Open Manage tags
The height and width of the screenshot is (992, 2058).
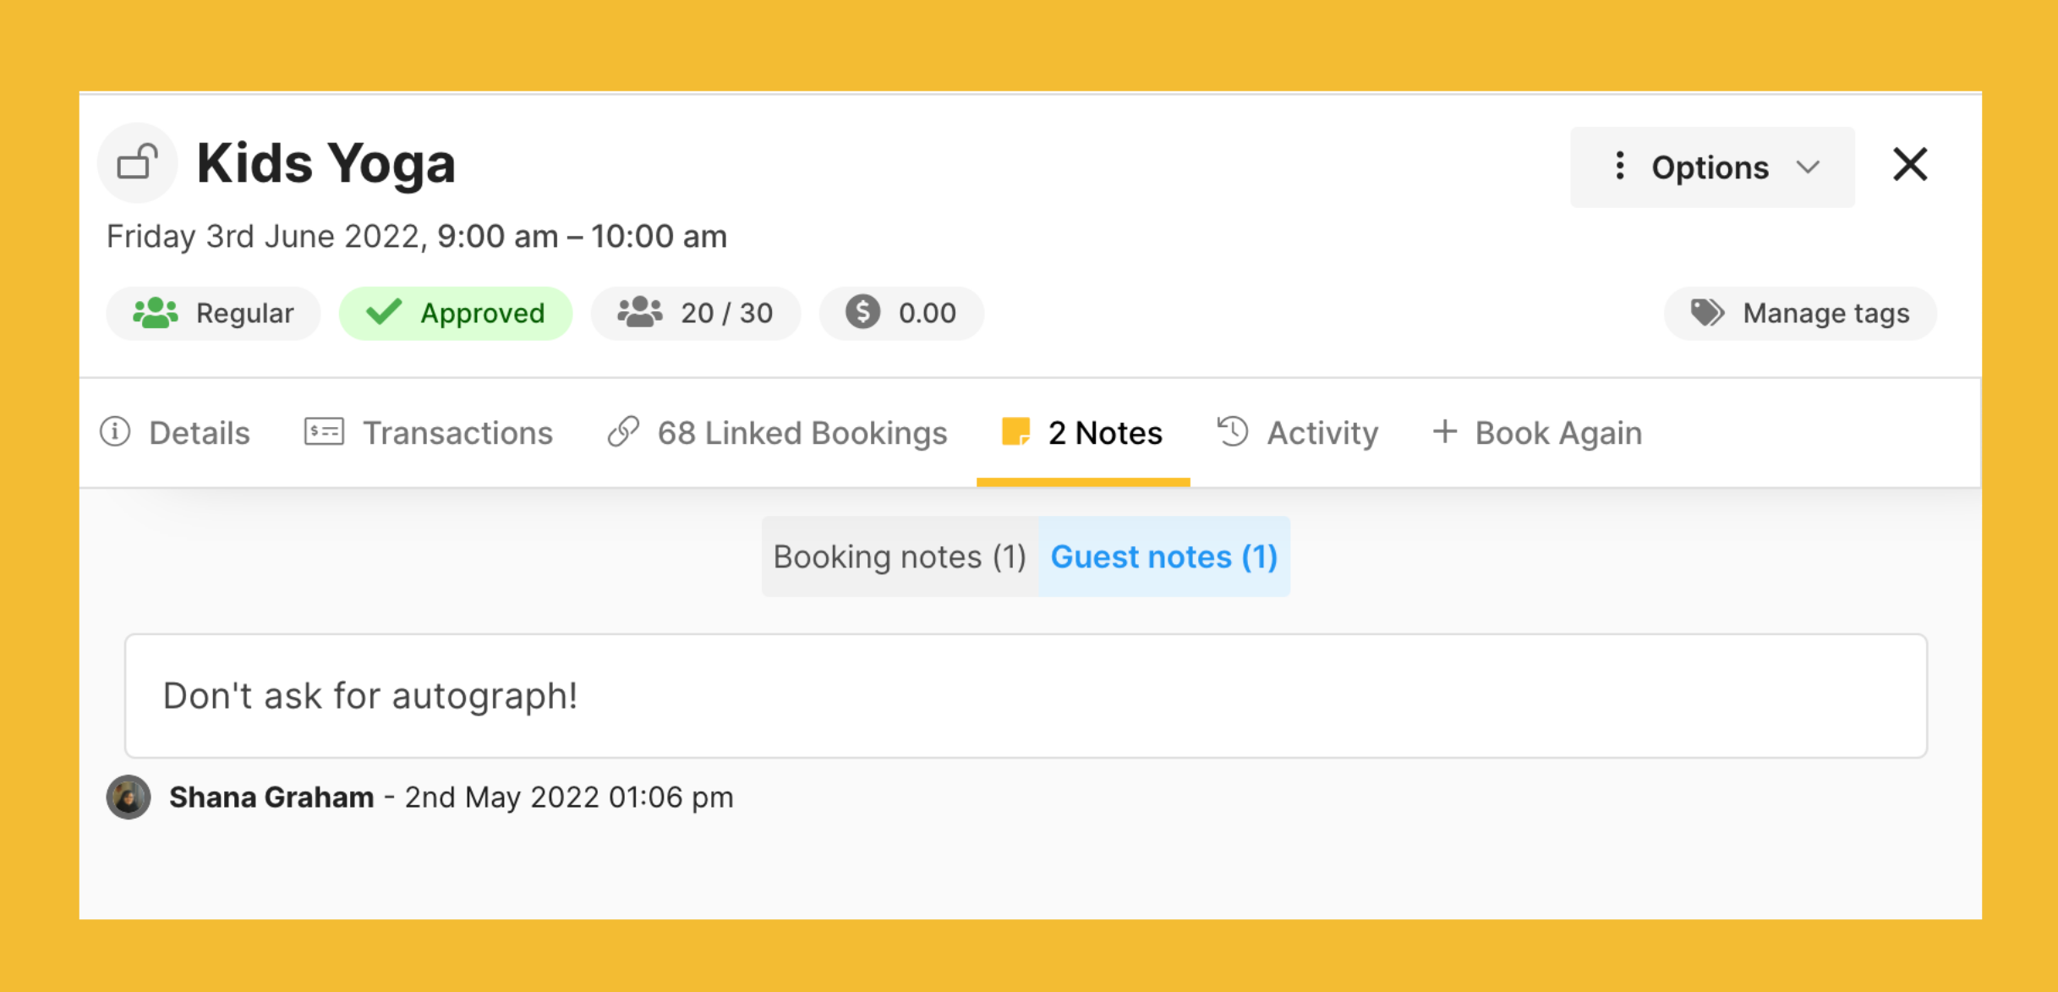click(1800, 313)
